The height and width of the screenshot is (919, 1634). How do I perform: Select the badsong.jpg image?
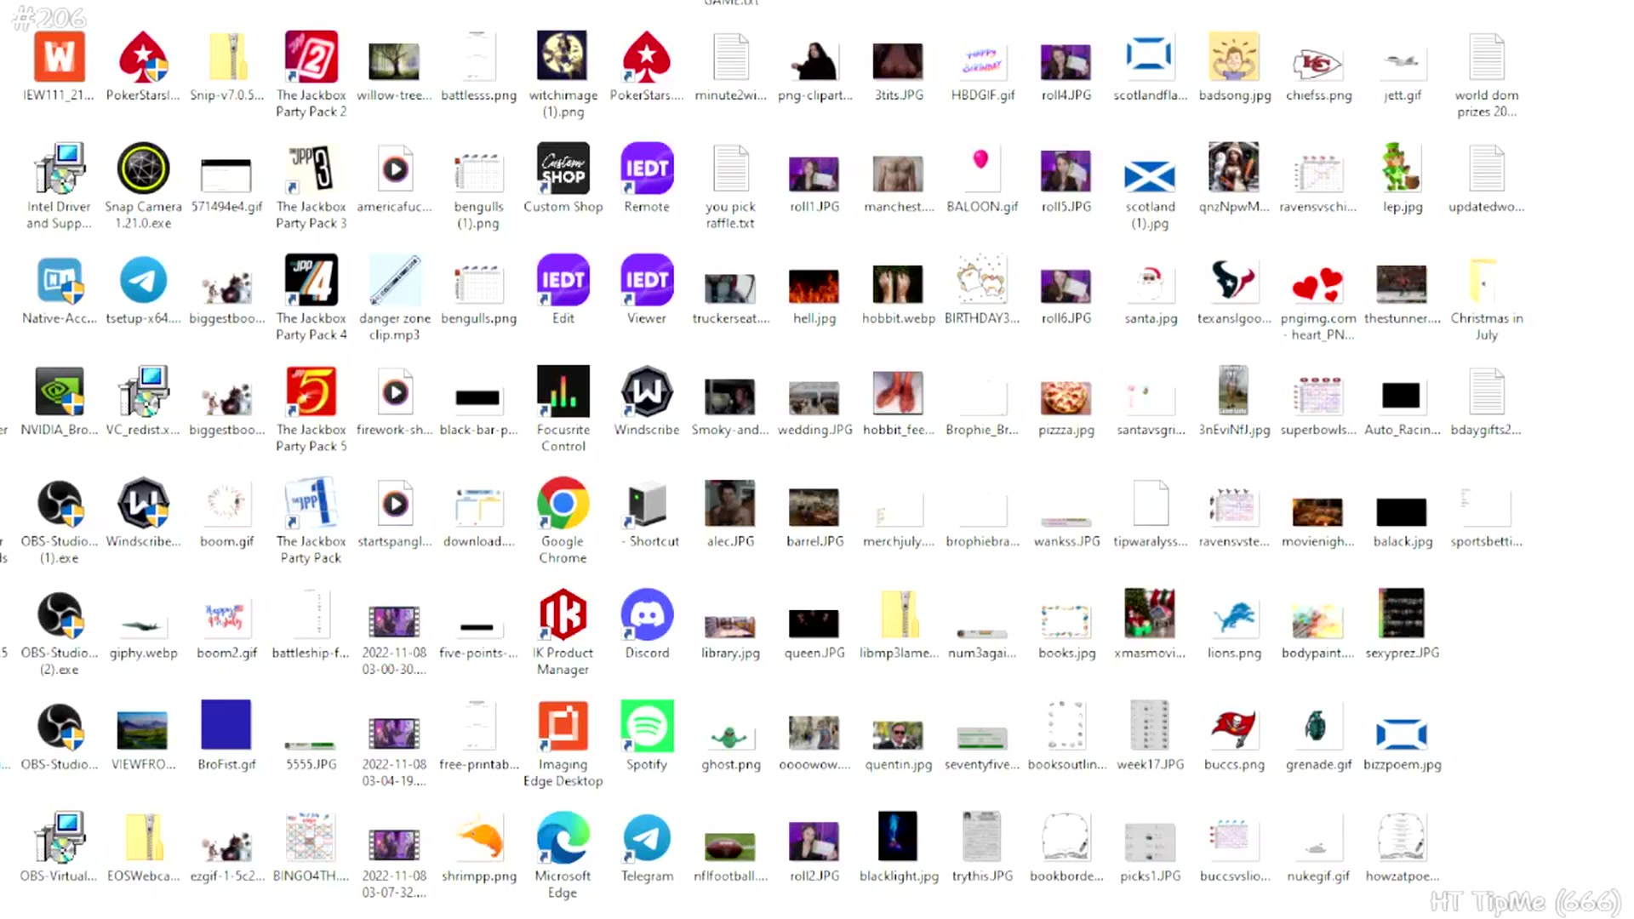click(x=1234, y=57)
